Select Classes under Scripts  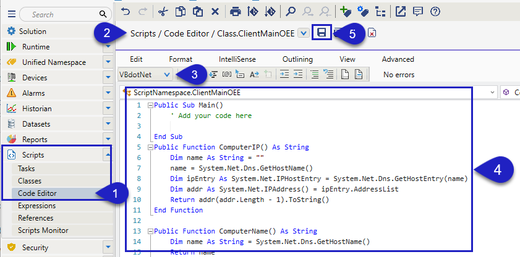(x=30, y=180)
